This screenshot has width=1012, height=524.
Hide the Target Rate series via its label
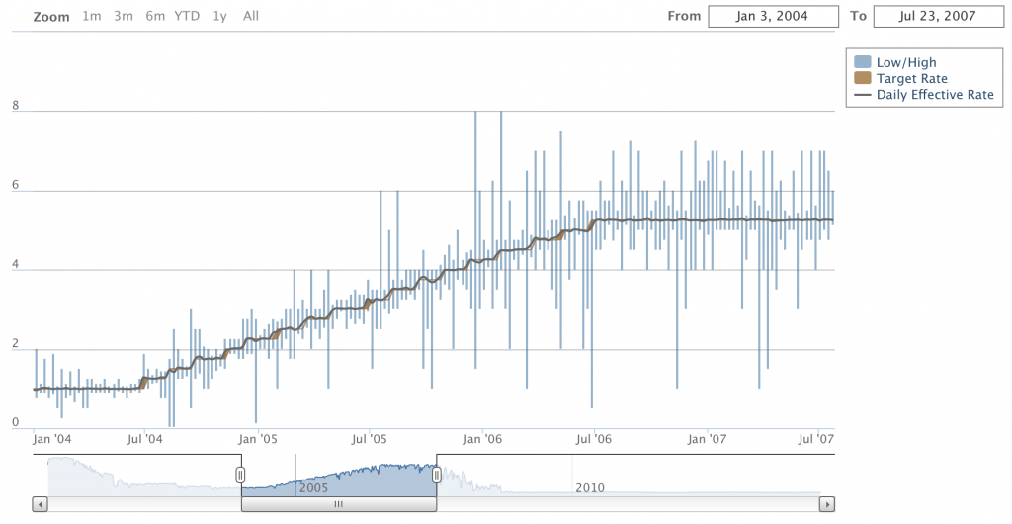pos(911,79)
